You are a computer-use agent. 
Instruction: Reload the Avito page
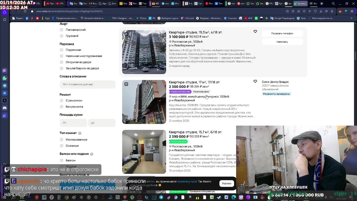pyautogui.click(x=25, y=11)
